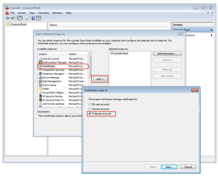
Task: Toggle the Show/Hide Action Pane toolbar icon
Action: 39,18
